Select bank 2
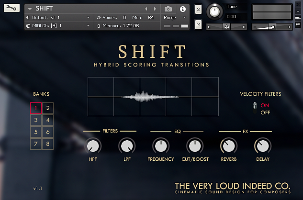The width and height of the screenshot is (303, 200). pyautogui.click(x=49, y=108)
